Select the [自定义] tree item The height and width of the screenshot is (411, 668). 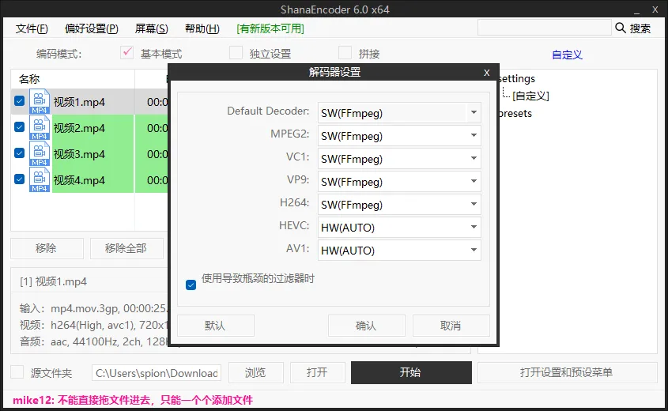530,96
